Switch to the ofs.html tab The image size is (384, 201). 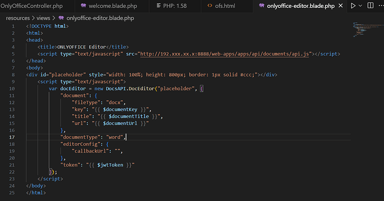click(x=225, y=6)
